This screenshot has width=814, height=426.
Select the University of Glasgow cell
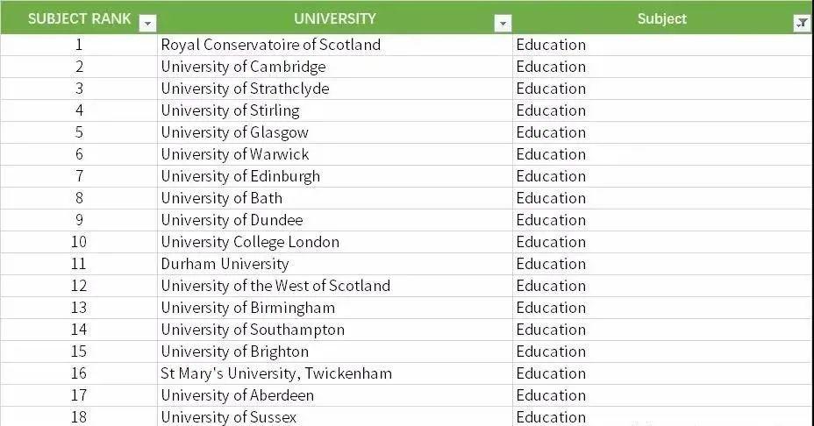pyautogui.click(x=335, y=132)
